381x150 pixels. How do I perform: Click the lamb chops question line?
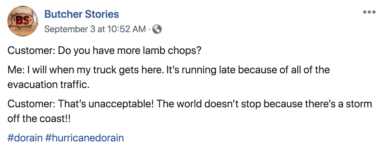coord(104,50)
